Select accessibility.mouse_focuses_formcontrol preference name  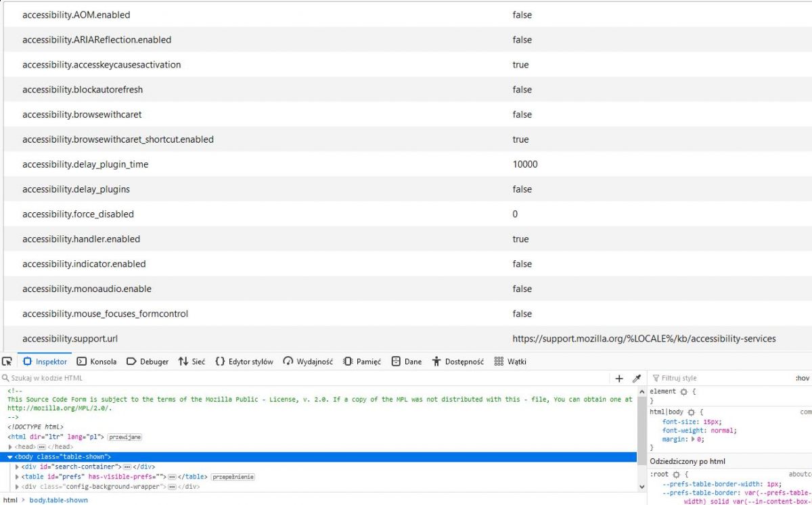click(x=105, y=314)
